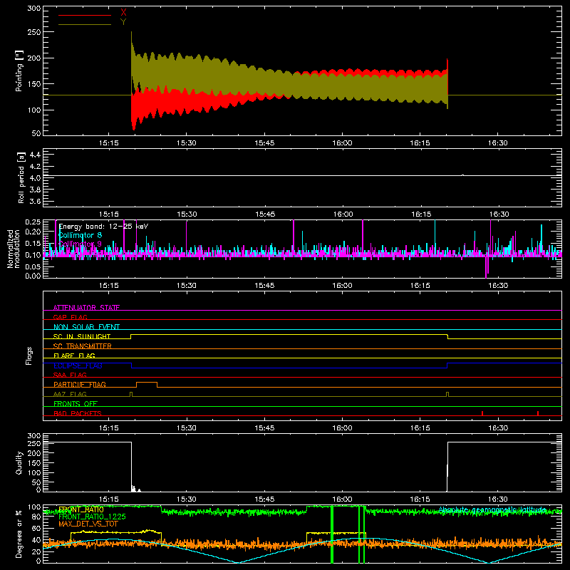
Task: Click the "0.05" modulation tick label
Action: (33, 266)
